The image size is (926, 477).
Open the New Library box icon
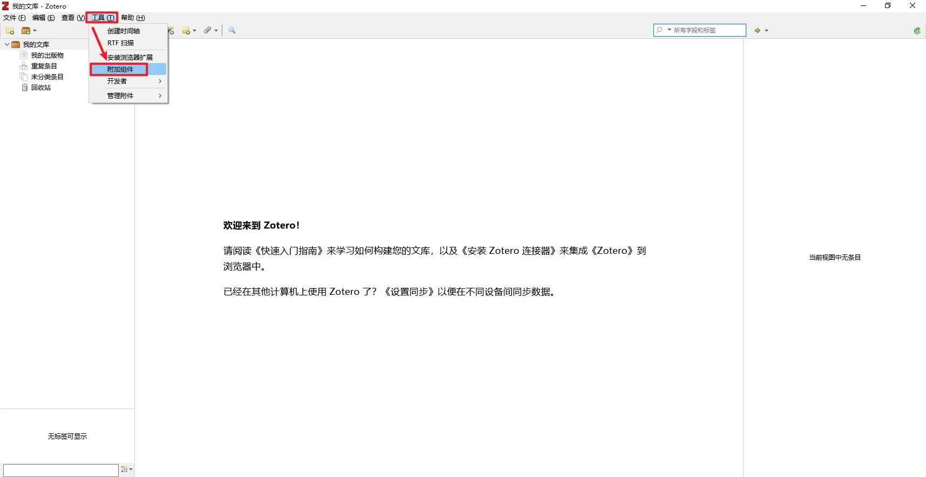pos(25,31)
